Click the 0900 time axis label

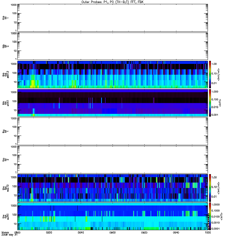pos(112,233)
